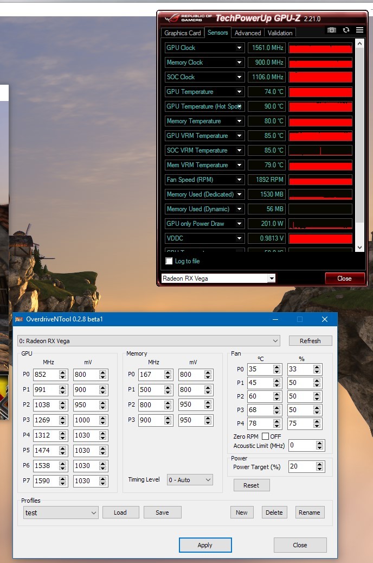Click Delete profile button
The height and width of the screenshot is (563, 373).
tap(274, 513)
